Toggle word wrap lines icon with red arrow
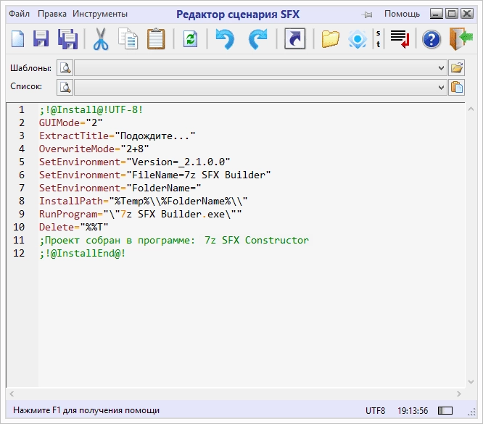This screenshot has height=424, width=483. click(x=400, y=39)
